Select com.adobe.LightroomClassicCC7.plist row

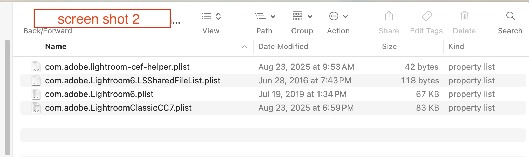point(273,108)
